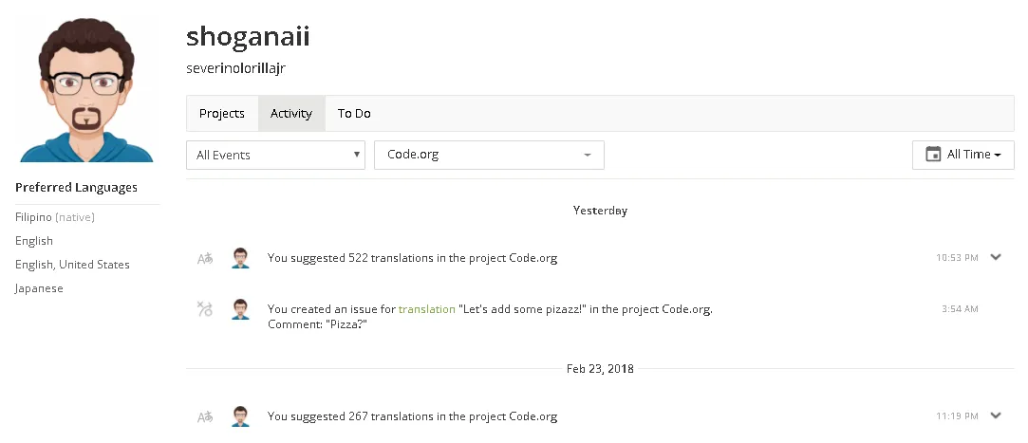Click small avatar next to issue entry
The height and width of the screenshot is (443, 1028).
pos(240,309)
